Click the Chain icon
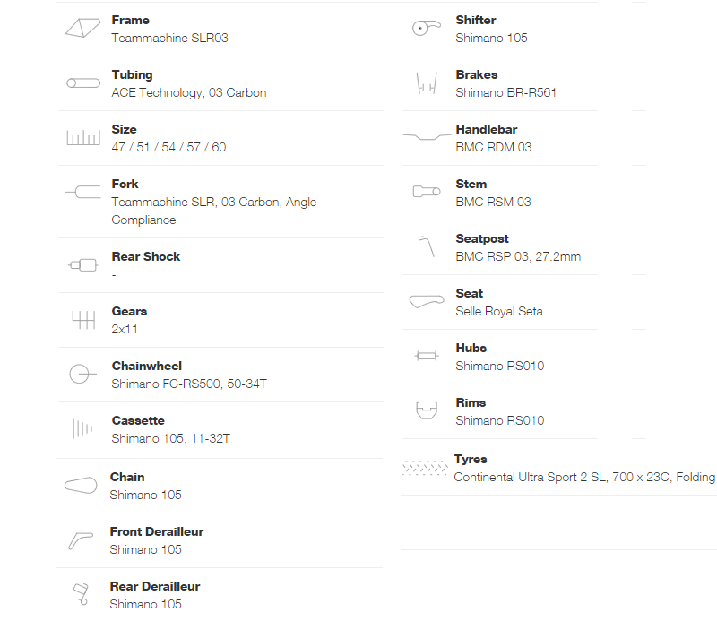This screenshot has height=621, width=717. click(x=81, y=485)
